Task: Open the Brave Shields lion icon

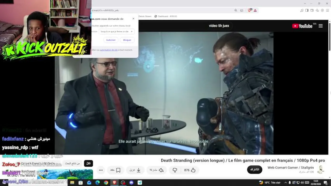Action: coord(250,10)
